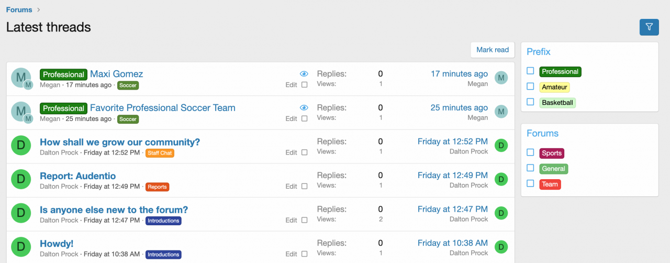Click the green Professional prefix on Maxi Gomez
670x263 pixels.
(x=63, y=74)
